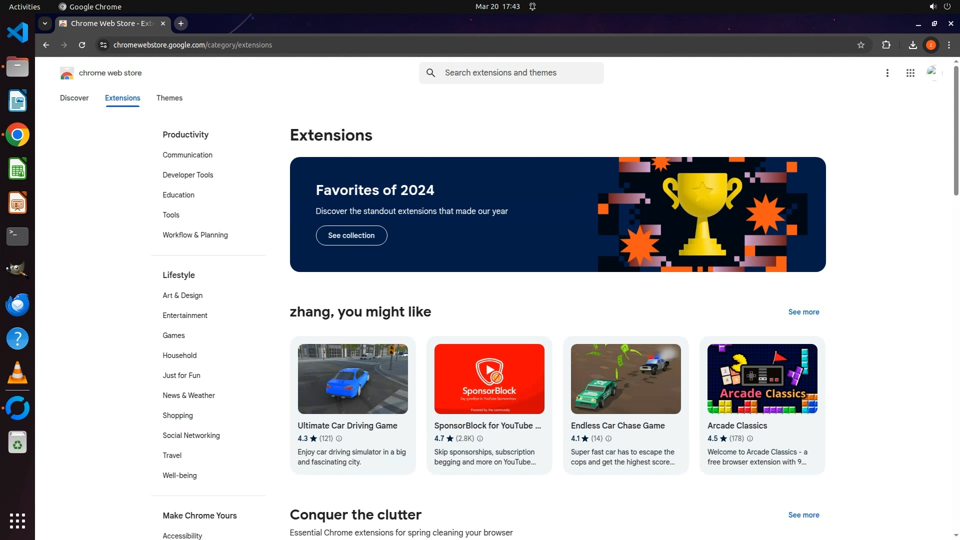This screenshot has width=960, height=540.
Task: Expand the tab search dropdown arrow
Action: [45, 23]
